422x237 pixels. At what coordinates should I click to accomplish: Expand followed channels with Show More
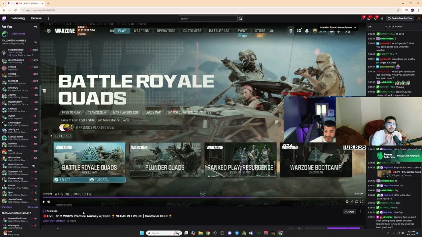tap(7, 207)
